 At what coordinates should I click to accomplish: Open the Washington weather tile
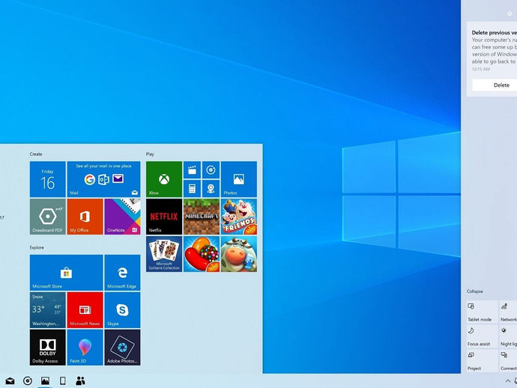pyautogui.click(x=47, y=310)
